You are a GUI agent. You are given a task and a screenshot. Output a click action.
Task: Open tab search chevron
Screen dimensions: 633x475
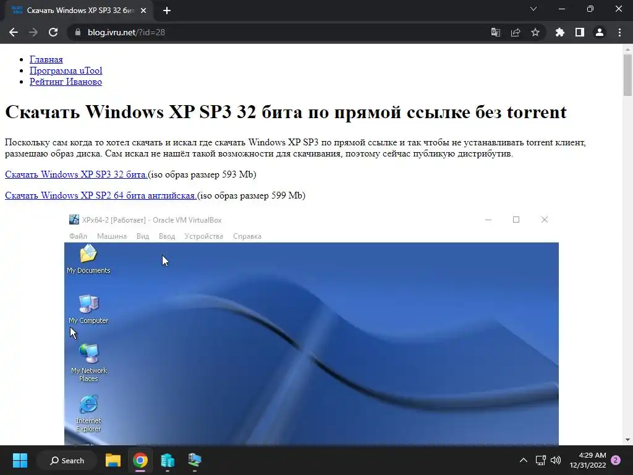pos(533,9)
